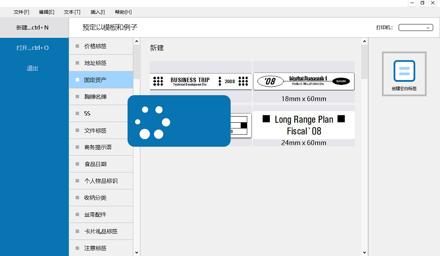Expand the 打印机 printer dropdown
Viewport: 440px width, 256px height.
(415, 28)
